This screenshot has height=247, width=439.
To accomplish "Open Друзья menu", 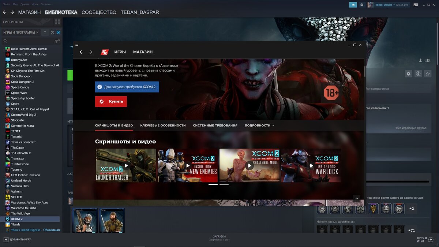I will click(x=25, y=4).
